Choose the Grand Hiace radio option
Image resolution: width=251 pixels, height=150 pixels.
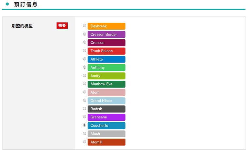tap(85, 100)
